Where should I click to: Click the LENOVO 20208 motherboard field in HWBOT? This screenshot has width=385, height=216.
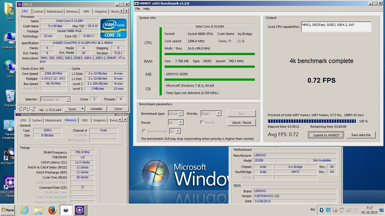tap(177, 74)
